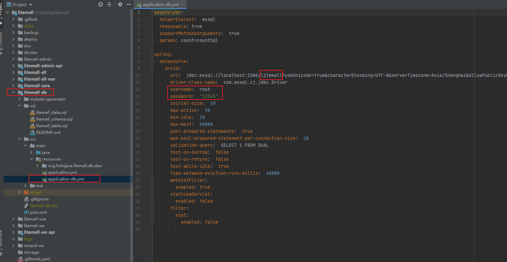Click the org.linlinjava.litemall.db.dao package icon
507x262 pixels.
(x=44, y=166)
